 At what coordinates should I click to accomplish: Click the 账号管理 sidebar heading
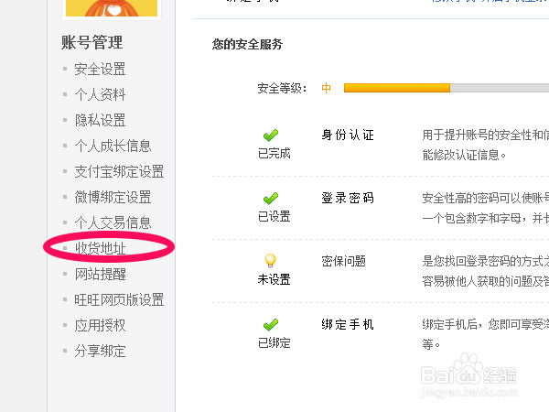91,43
